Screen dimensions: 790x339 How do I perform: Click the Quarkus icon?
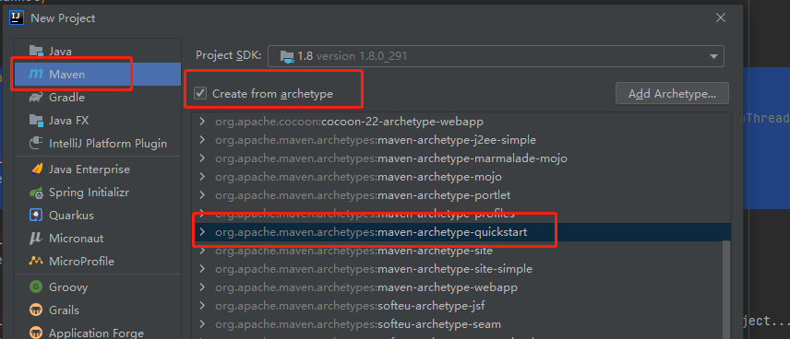[36, 216]
